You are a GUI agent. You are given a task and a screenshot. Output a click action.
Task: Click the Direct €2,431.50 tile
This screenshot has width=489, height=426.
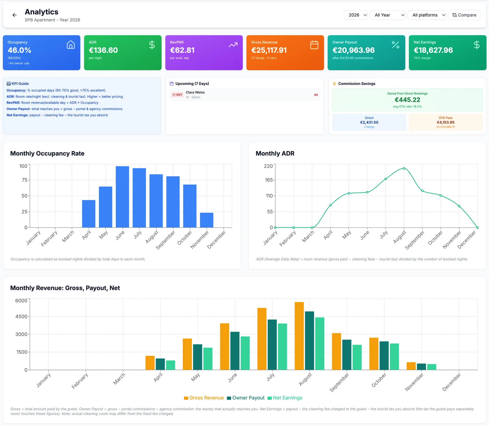(369, 122)
